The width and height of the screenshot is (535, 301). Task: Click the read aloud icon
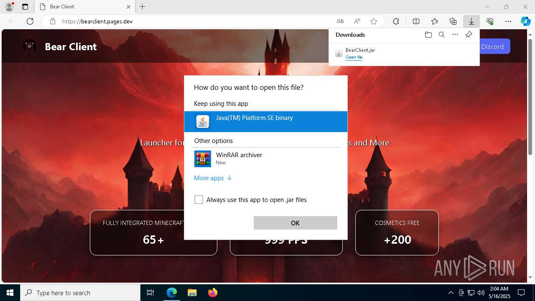pos(357,21)
